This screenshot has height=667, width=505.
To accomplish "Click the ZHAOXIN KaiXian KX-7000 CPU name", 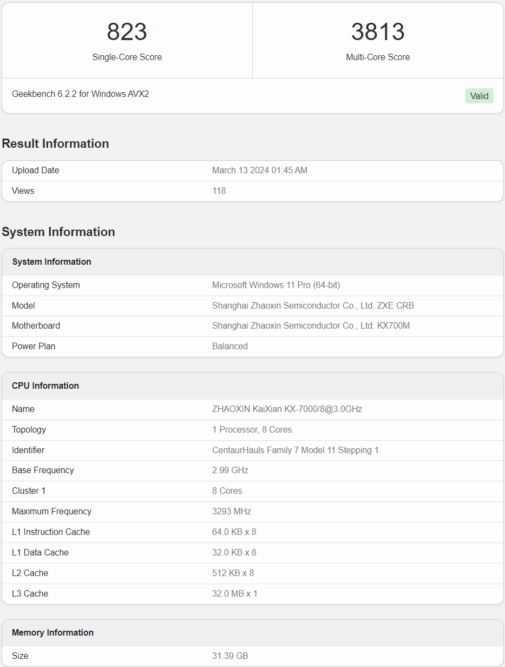I will click(x=287, y=409).
